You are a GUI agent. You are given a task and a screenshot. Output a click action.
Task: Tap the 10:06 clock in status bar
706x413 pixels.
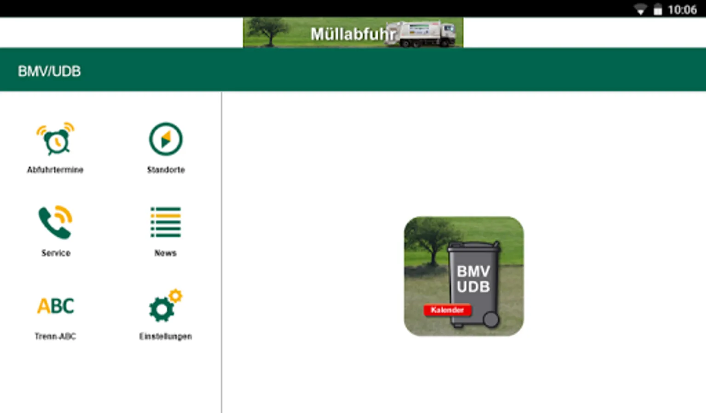point(682,10)
